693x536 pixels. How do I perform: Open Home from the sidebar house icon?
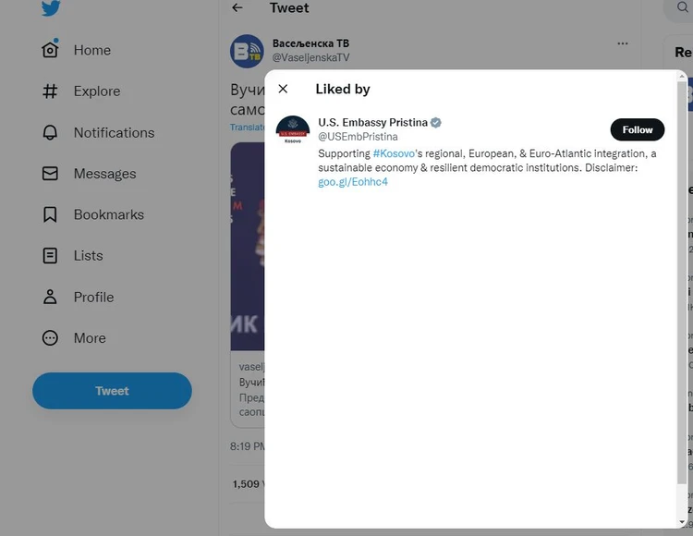(x=50, y=50)
